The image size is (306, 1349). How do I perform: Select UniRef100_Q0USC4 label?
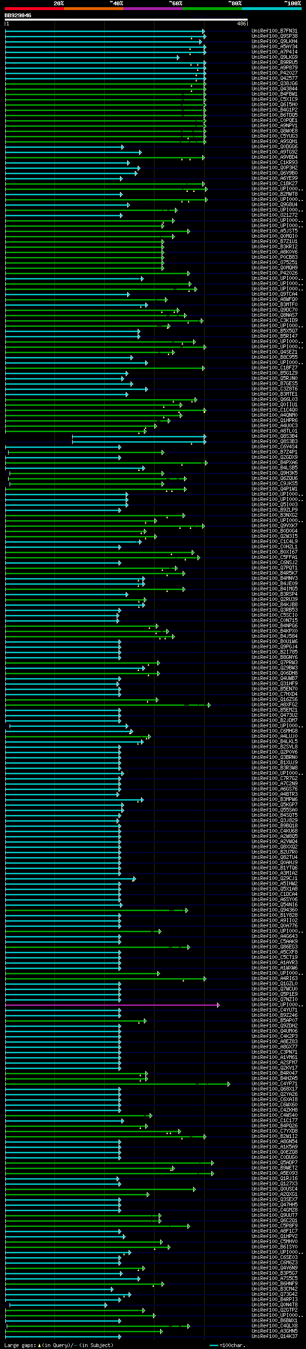click(274, 1189)
